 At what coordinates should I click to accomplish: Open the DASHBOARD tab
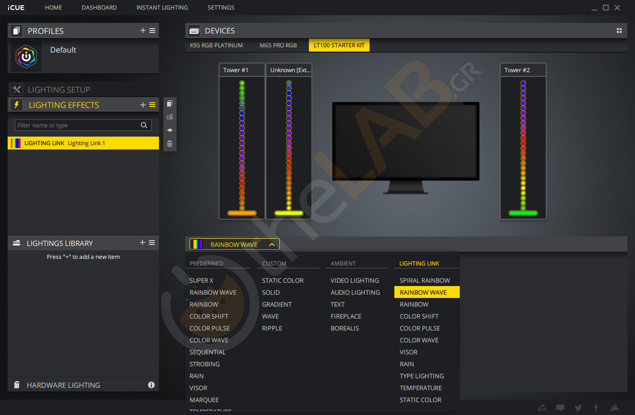[x=99, y=8]
